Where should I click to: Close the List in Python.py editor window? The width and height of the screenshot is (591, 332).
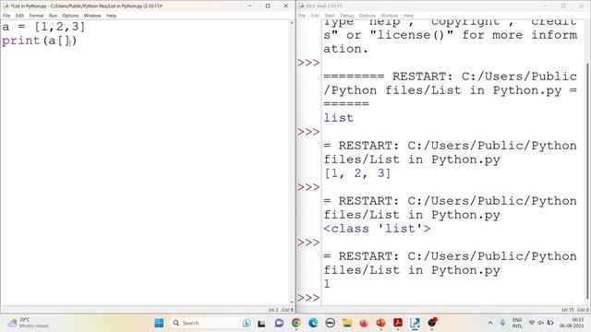coord(285,6)
